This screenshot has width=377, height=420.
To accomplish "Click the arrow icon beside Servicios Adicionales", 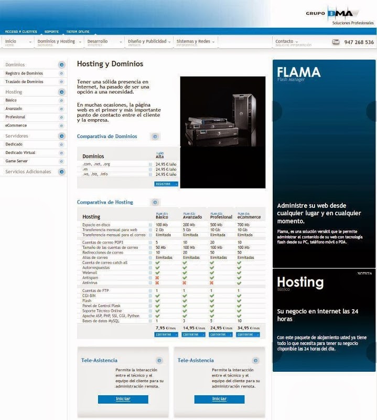I will pos(61,172).
